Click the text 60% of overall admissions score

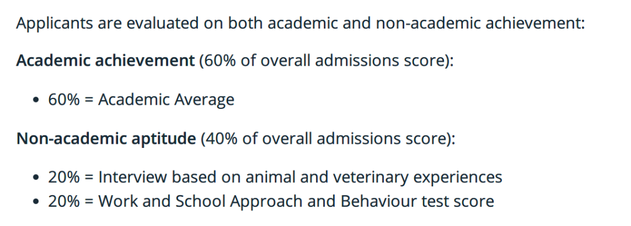pyautogui.click(x=323, y=61)
